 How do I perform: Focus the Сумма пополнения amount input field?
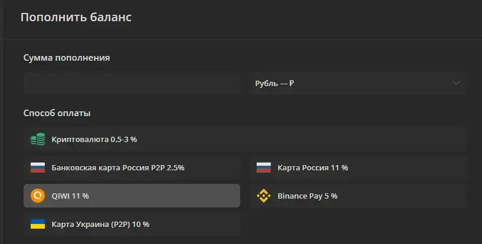point(132,83)
